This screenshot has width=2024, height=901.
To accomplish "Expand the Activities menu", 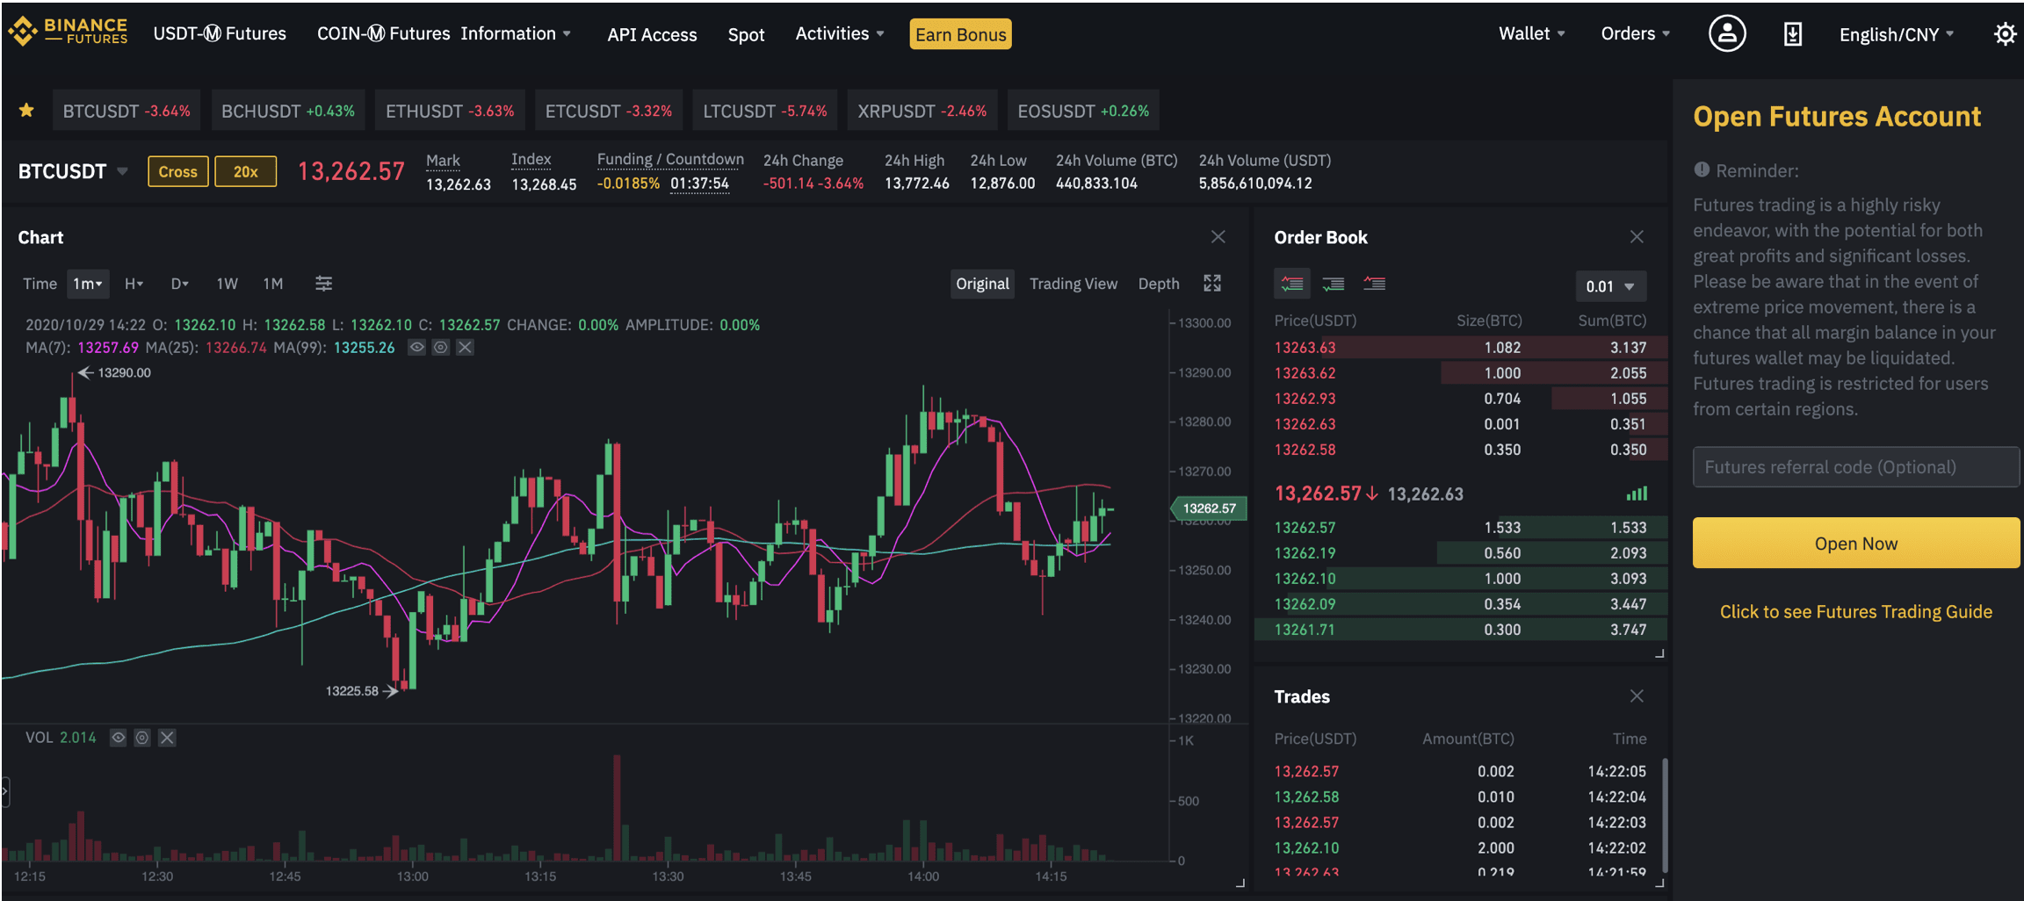I will click(x=839, y=33).
